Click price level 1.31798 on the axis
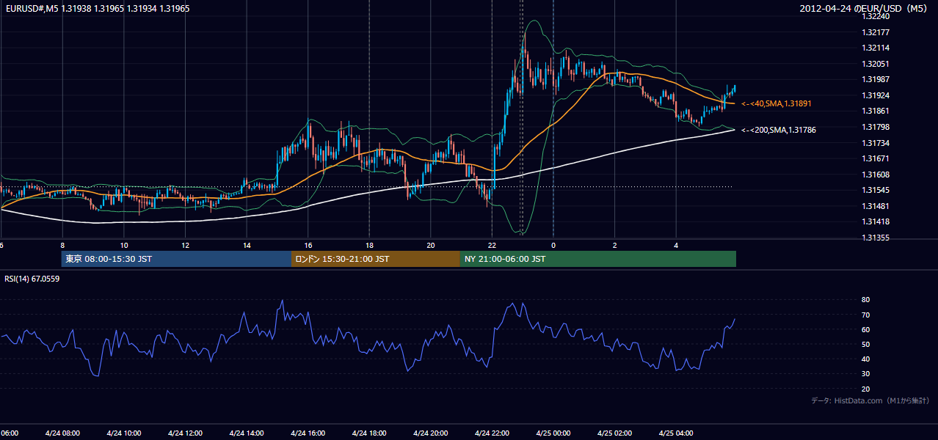Viewport: 938px width, 440px height. [x=876, y=127]
